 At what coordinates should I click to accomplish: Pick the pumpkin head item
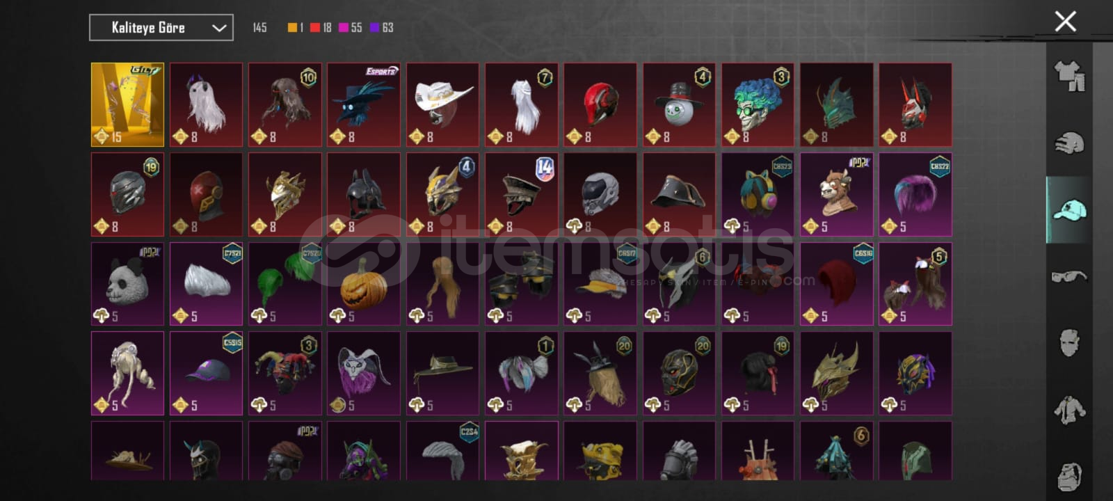tap(364, 284)
